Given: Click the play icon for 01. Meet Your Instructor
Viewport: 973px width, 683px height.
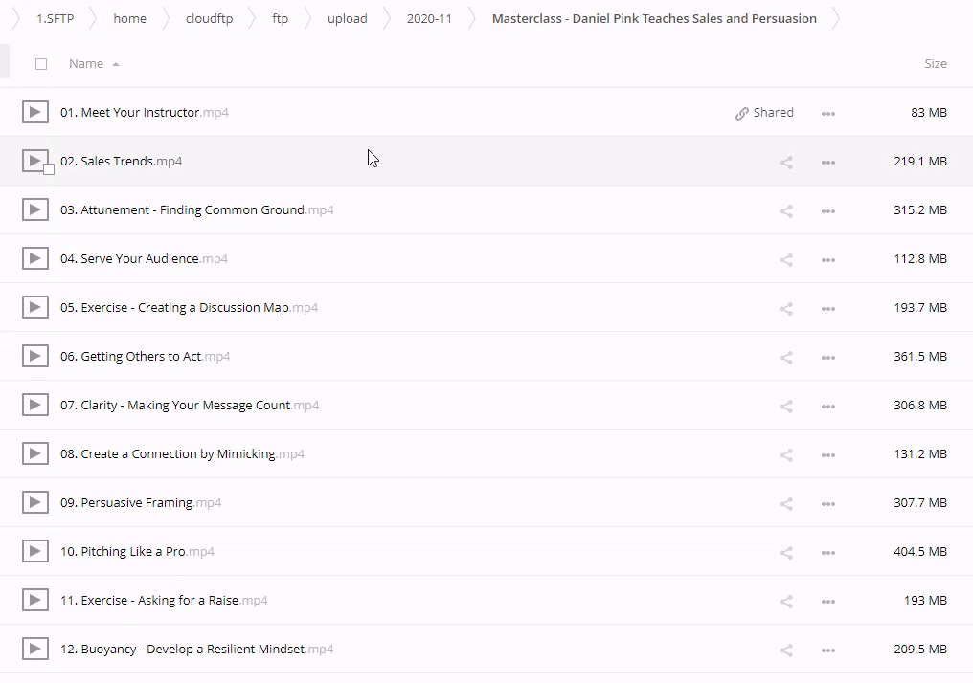Looking at the screenshot, I should point(35,113).
